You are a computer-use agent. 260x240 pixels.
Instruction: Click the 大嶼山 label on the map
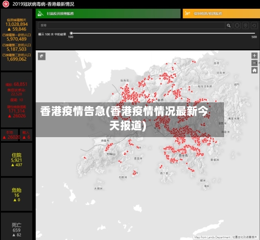(x=111, y=154)
